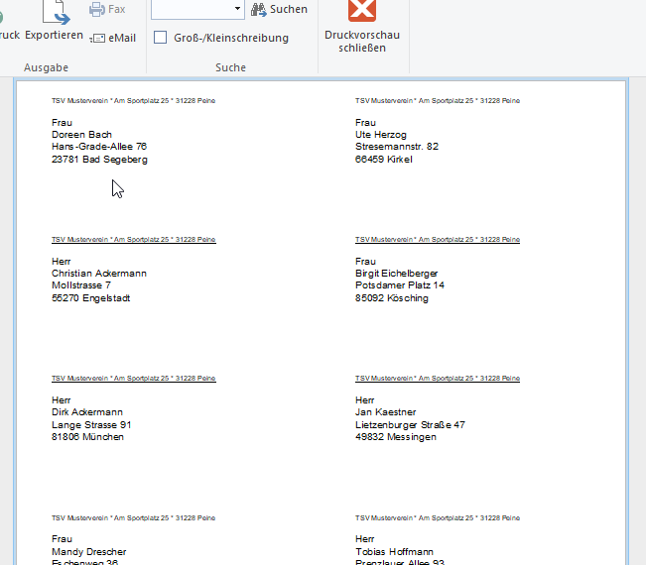Select Christian Ackermann's name in the preview
Viewport: 646px width, 565px height.
pos(98,274)
